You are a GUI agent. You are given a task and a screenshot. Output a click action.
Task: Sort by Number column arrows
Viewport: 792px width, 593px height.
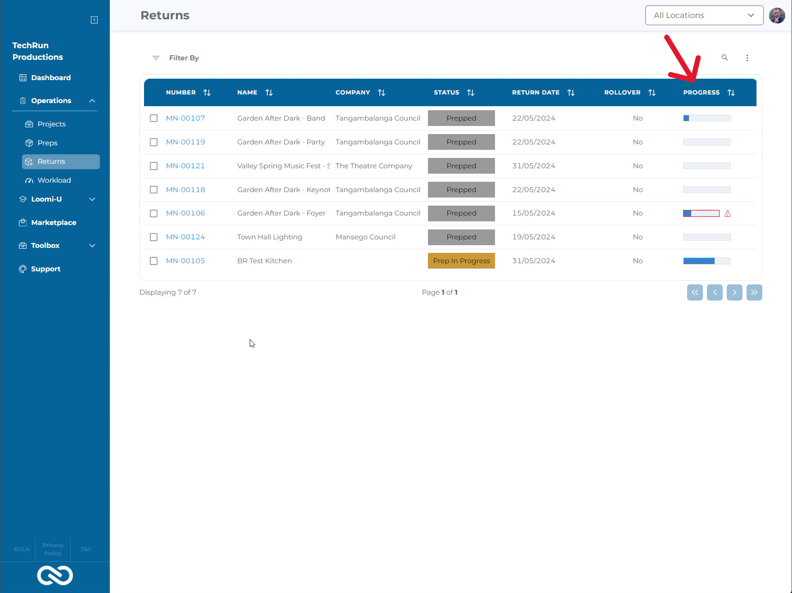[x=207, y=93]
